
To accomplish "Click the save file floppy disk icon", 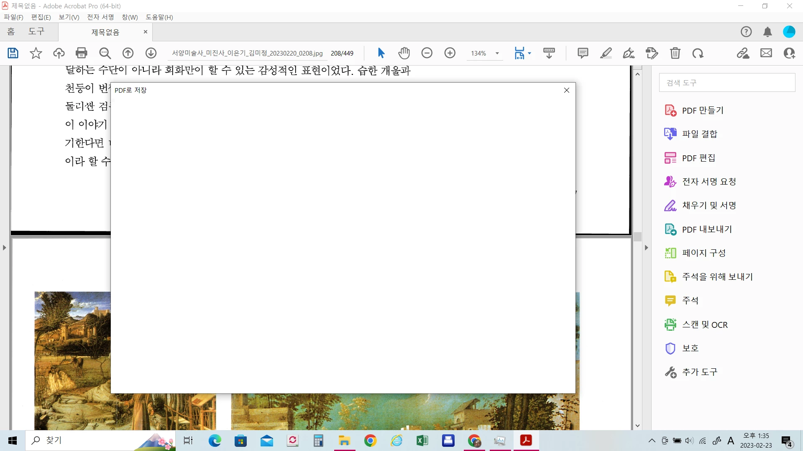I will point(13,53).
